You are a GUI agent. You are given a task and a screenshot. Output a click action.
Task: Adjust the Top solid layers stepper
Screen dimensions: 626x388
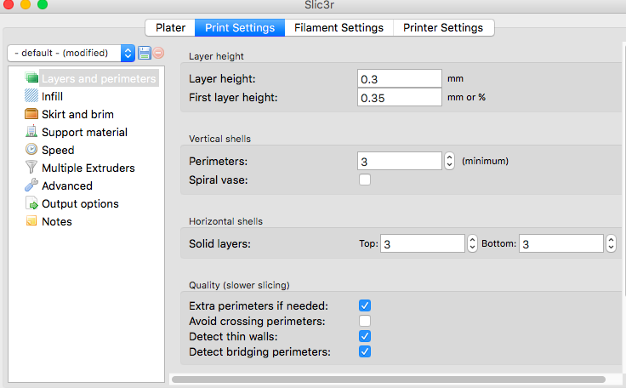click(472, 244)
